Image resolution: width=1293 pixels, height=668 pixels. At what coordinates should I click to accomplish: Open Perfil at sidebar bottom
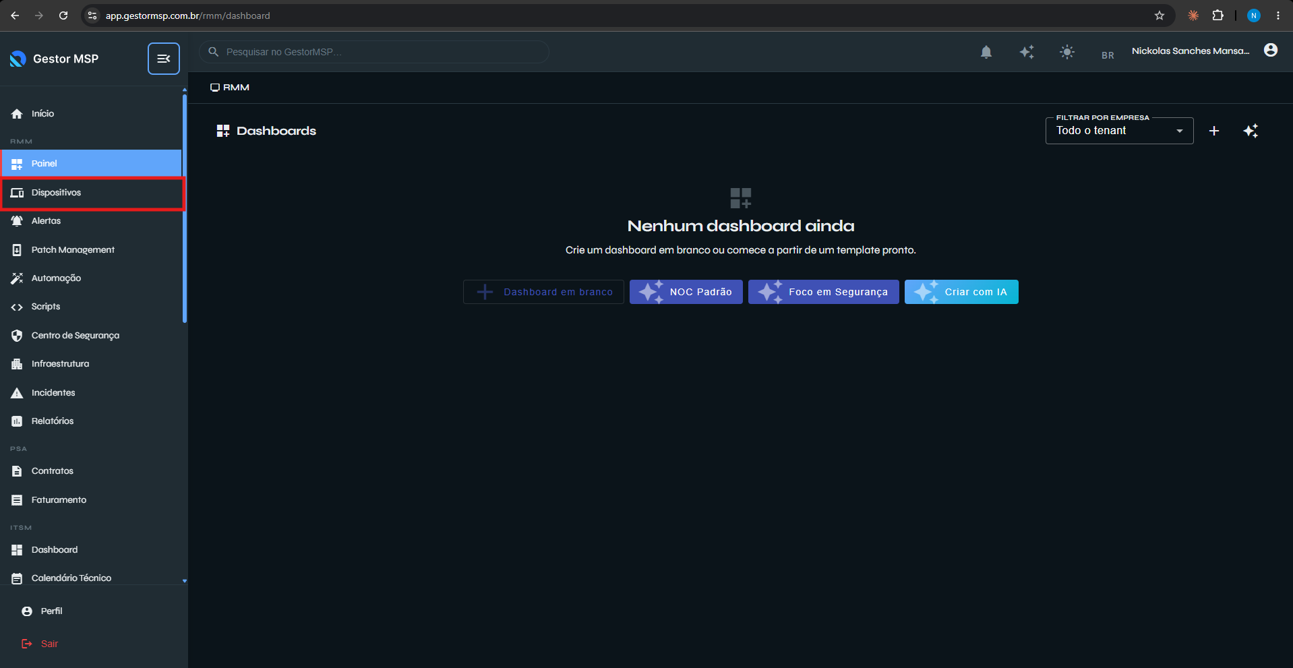[x=94, y=611]
